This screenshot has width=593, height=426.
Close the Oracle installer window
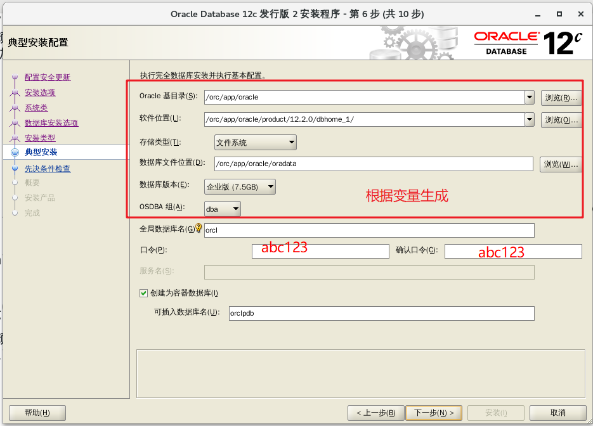point(581,14)
